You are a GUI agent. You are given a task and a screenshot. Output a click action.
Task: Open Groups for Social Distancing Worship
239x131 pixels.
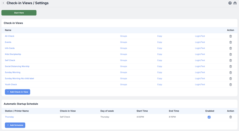(x=123, y=66)
